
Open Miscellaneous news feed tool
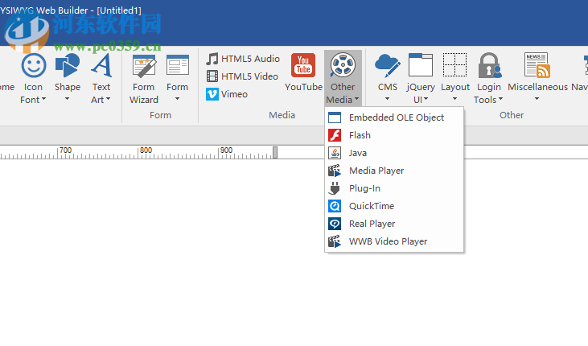coord(537,65)
